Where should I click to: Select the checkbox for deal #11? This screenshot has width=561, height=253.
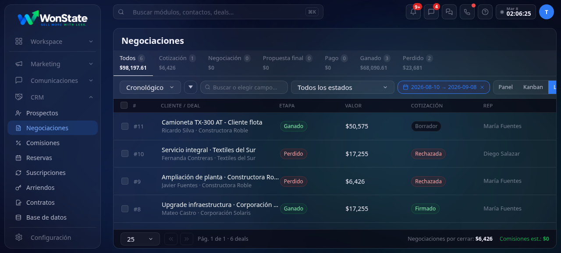(125, 126)
